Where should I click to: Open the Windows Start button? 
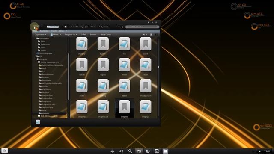pyautogui.click(x=4, y=151)
